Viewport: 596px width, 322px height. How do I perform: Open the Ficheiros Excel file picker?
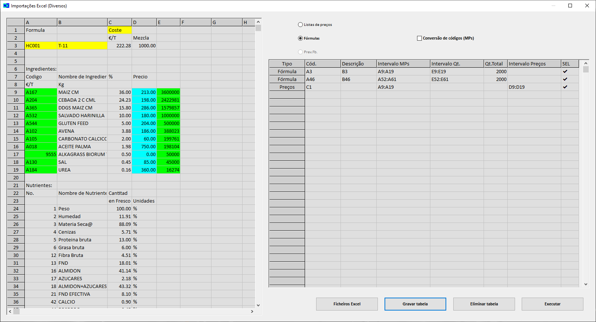[x=346, y=304]
